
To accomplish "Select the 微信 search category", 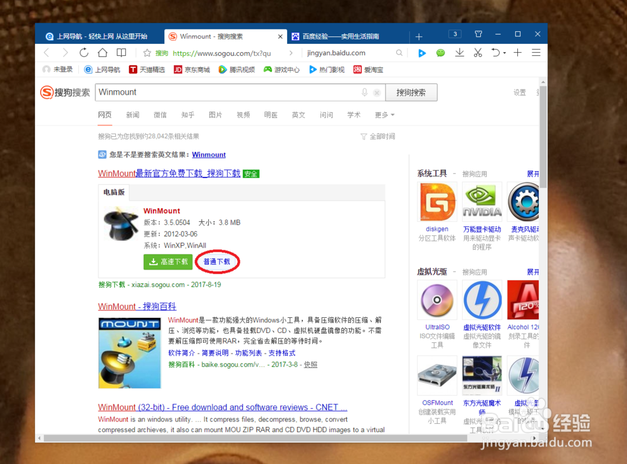I will [x=161, y=115].
